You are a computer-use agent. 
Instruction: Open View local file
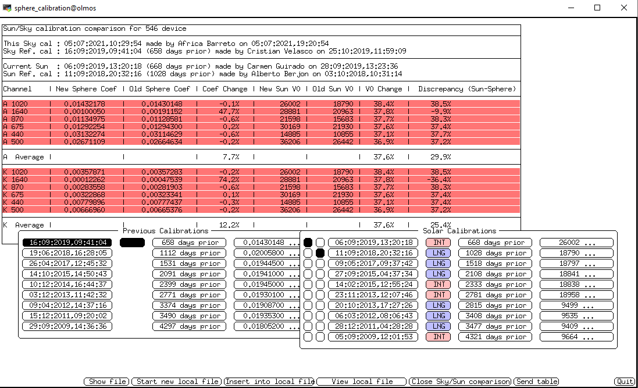point(362,382)
